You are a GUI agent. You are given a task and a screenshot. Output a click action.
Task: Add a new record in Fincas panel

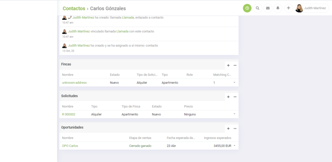[x=228, y=65]
